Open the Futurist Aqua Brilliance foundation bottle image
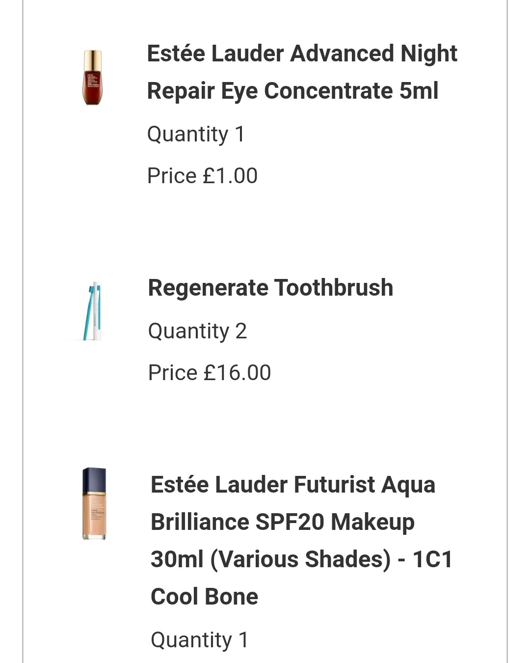This screenshot has width=530, height=663. pos(94,504)
